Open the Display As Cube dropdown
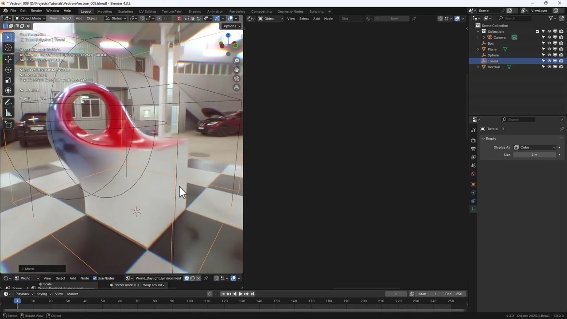The height and width of the screenshot is (319, 567). [535, 148]
